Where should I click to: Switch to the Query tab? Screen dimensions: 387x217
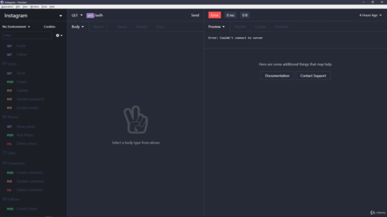pyautogui.click(x=122, y=27)
